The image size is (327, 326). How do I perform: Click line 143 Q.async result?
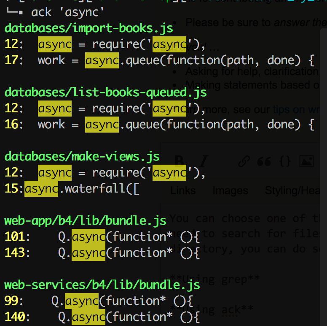102,253
